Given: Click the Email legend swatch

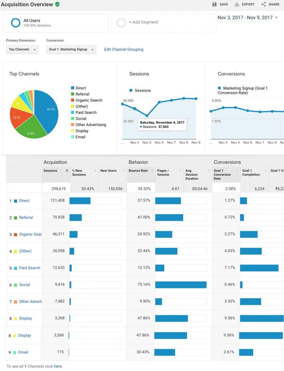Looking at the screenshot, I should (x=72, y=137).
